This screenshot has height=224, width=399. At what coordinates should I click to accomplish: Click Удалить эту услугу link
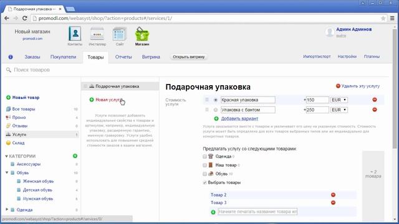(360, 86)
